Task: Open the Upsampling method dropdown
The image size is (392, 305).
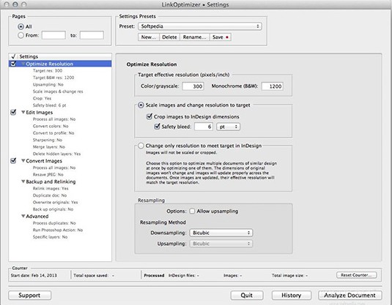Action: pos(221,244)
